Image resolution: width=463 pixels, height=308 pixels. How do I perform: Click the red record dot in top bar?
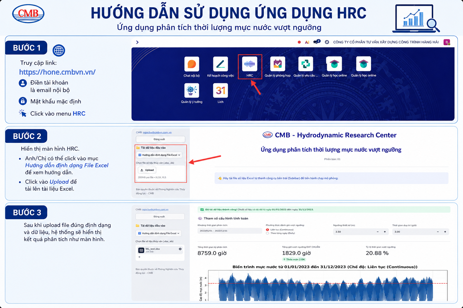coord(299,42)
